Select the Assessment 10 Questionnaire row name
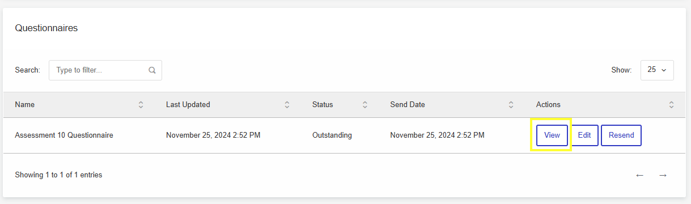 pos(64,135)
